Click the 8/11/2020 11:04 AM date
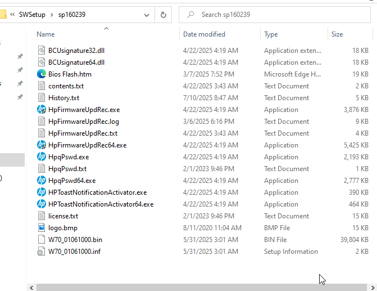This screenshot has width=377, height=291. 212,227
